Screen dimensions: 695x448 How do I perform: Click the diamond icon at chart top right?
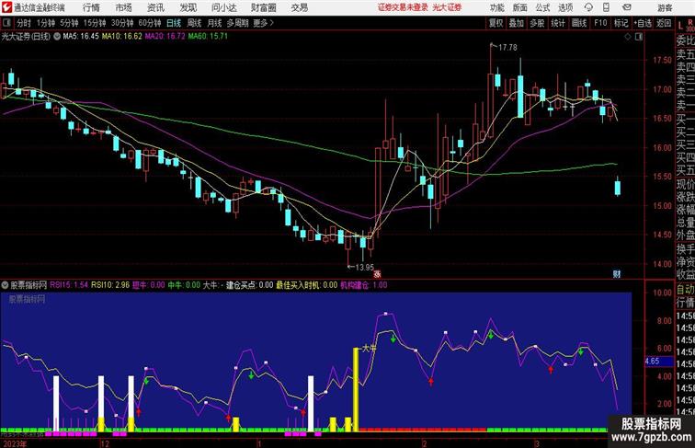628,37
